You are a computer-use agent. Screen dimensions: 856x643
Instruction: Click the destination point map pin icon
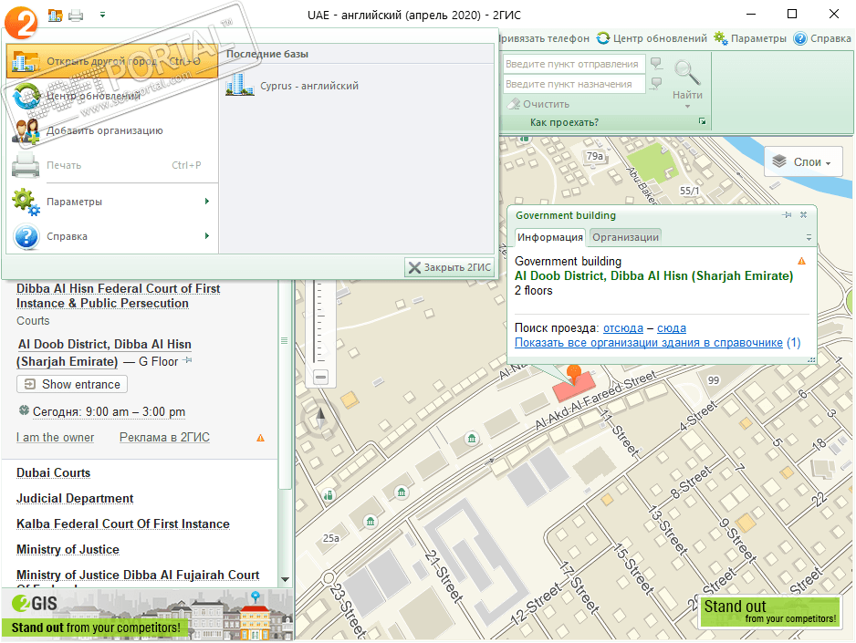point(657,83)
